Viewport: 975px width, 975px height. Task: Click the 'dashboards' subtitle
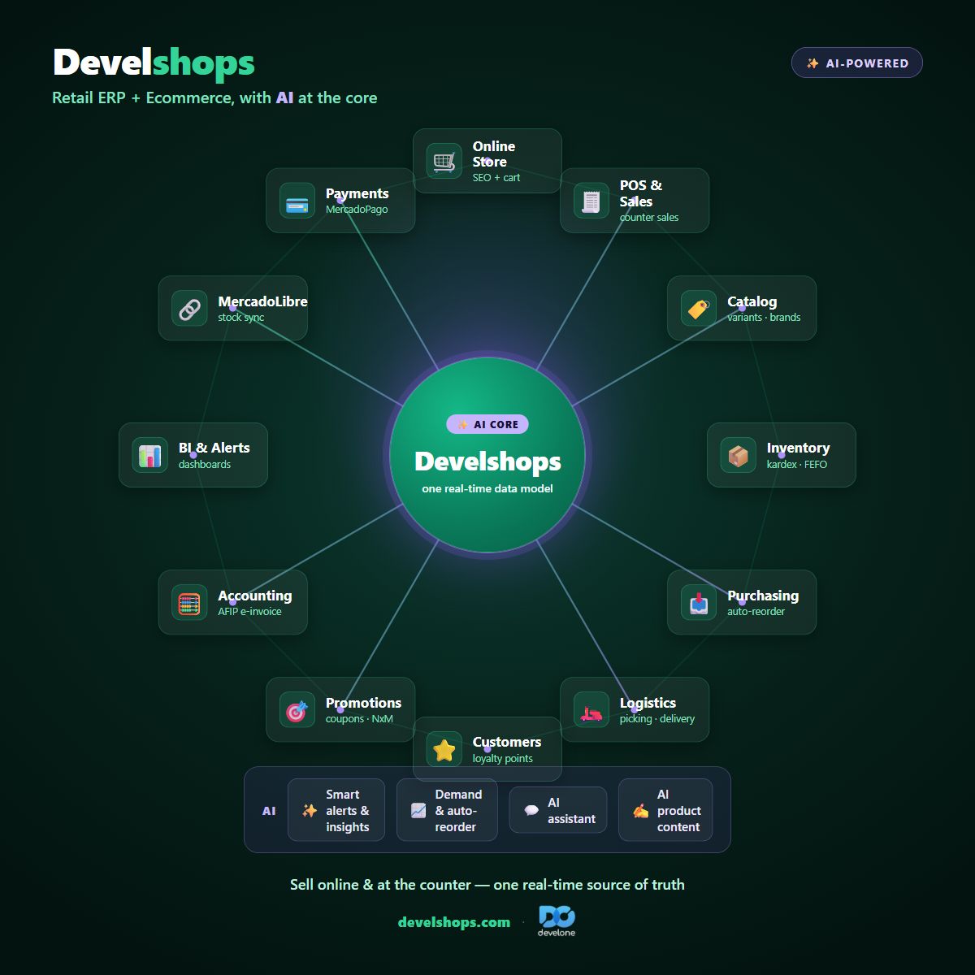click(x=205, y=465)
